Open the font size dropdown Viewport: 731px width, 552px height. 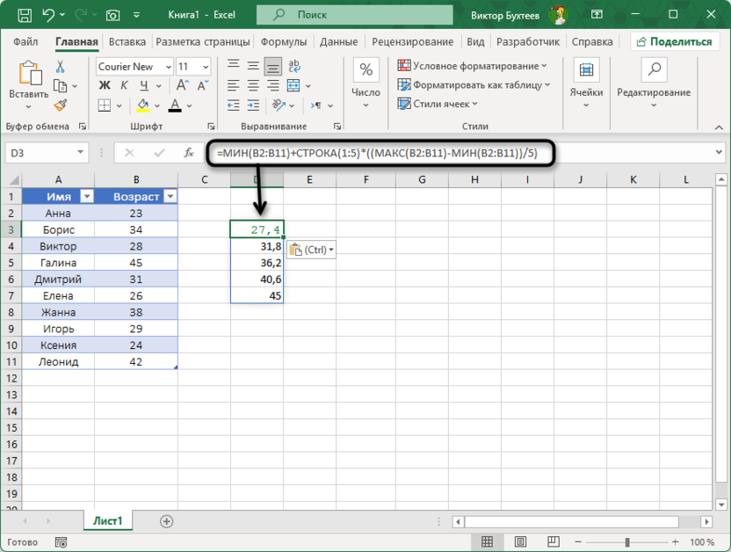tap(206, 66)
